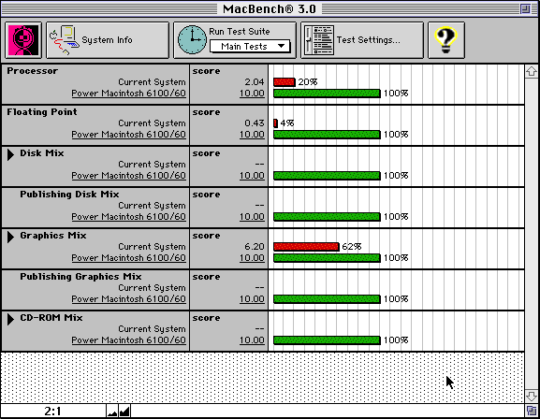Open the Main Tests dropdown

point(250,46)
